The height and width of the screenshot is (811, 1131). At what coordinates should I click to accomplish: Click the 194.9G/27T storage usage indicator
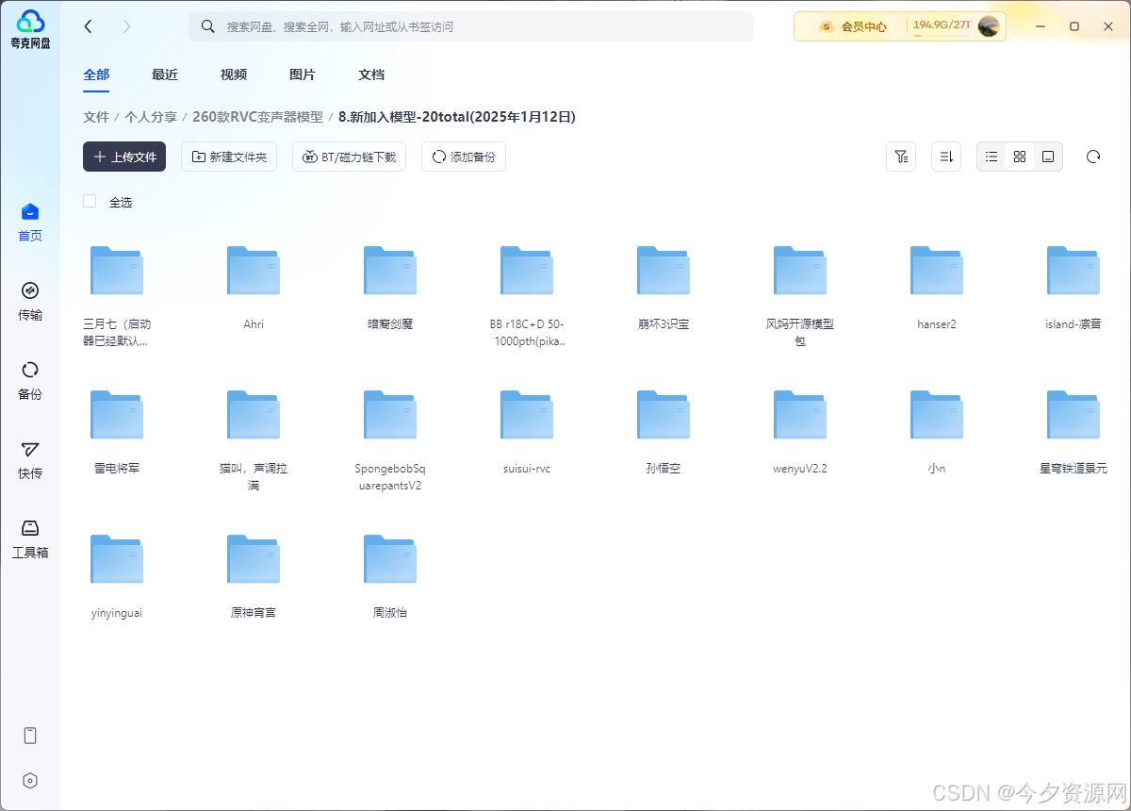click(x=942, y=25)
